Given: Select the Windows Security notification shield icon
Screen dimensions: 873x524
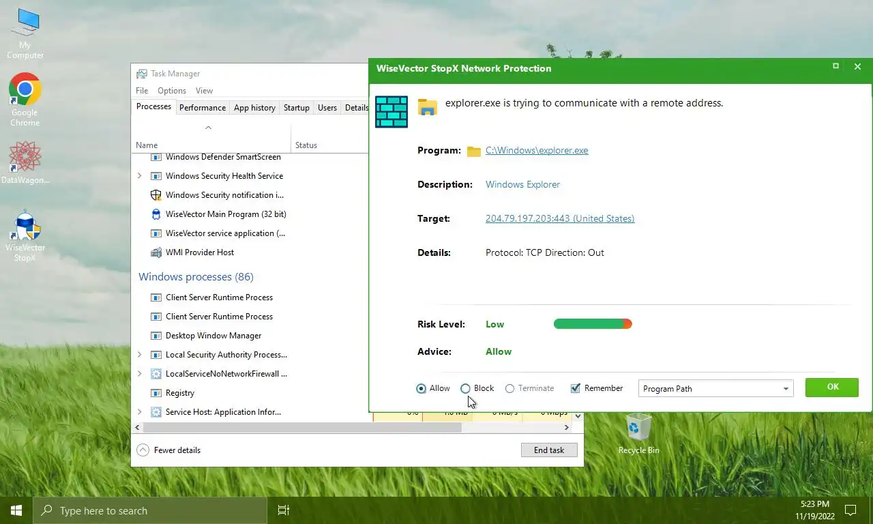Looking at the screenshot, I should [x=156, y=195].
